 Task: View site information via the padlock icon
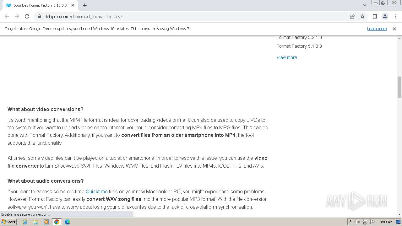tap(40, 16)
